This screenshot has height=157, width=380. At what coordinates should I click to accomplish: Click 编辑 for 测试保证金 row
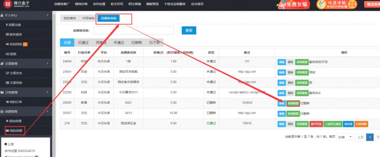[x=281, y=124]
